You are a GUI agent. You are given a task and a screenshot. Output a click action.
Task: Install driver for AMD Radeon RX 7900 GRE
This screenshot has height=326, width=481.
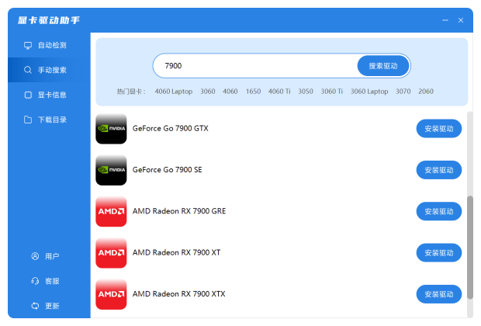439,211
